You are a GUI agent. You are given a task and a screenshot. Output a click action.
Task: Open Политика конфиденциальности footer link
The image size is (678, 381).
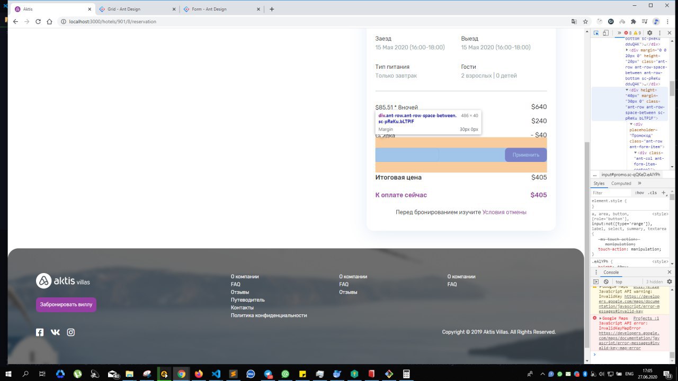pyautogui.click(x=269, y=315)
